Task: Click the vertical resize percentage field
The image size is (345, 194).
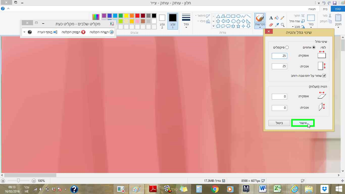Action: click(x=279, y=66)
